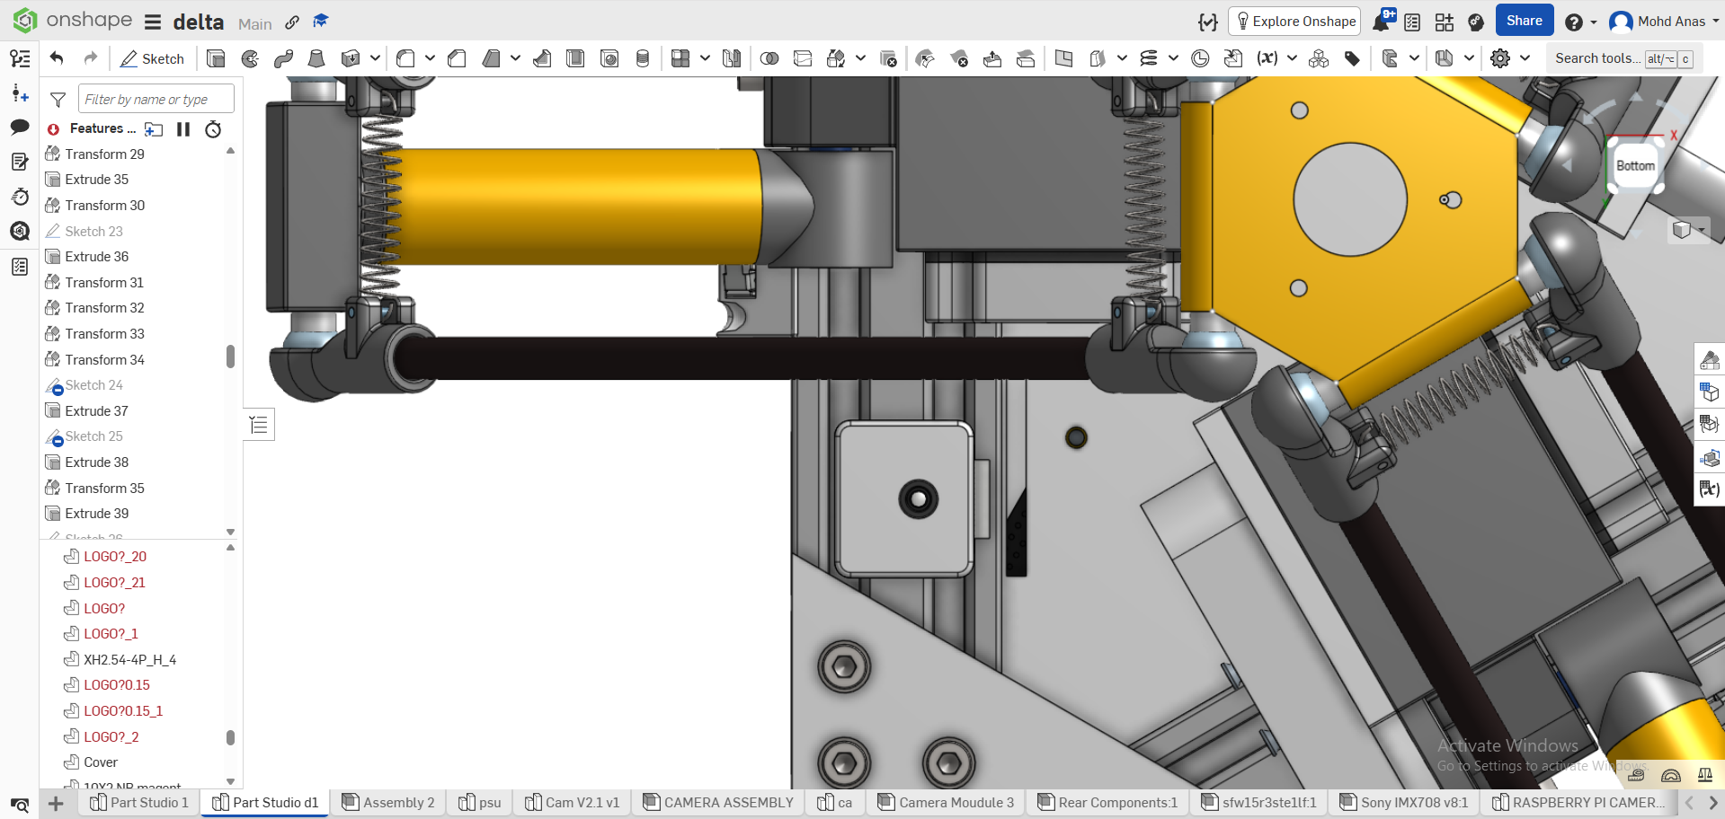Image resolution: width=1725 pixels, height=819 pixels.
Task: Click the Main branch label
Action: (x=255, y=24)
